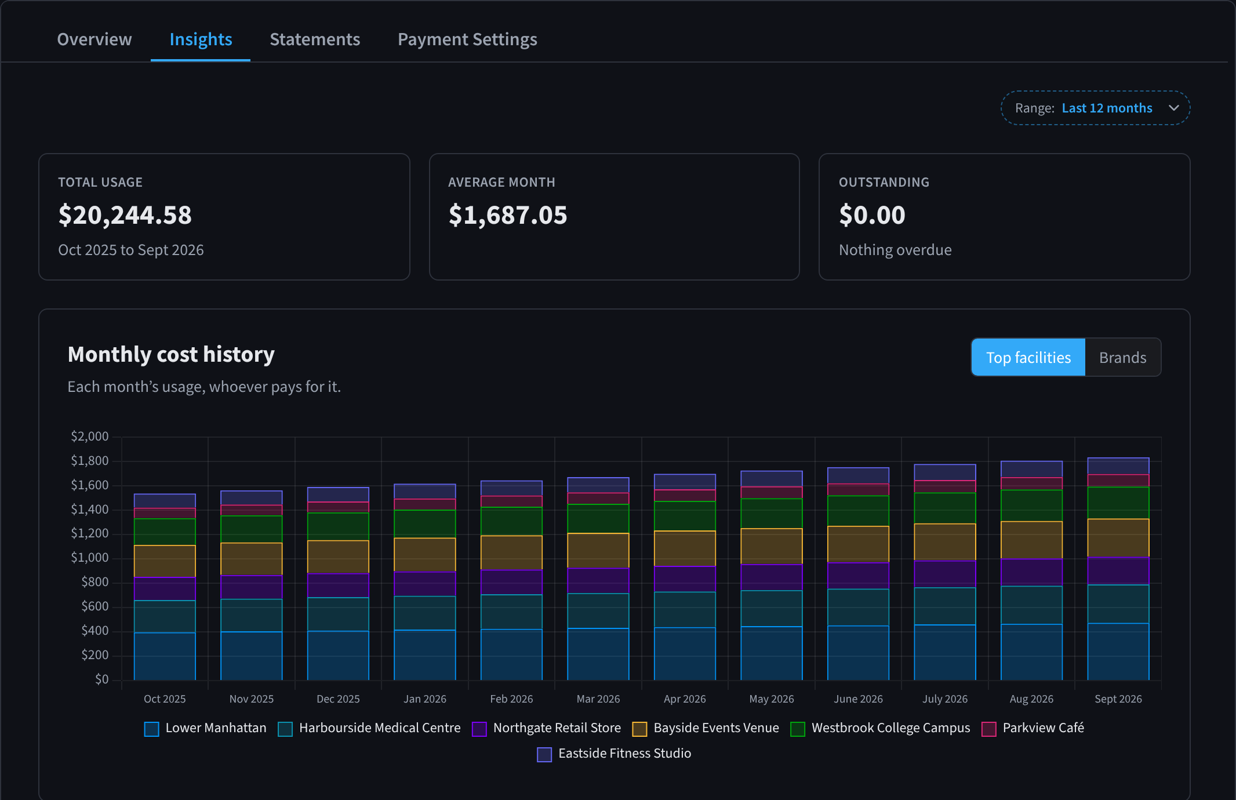Image resolution: width=1236 pixels, height=800 pixels.
Task: Open the Range Last 12 months dropdown
Action: 1095,108
